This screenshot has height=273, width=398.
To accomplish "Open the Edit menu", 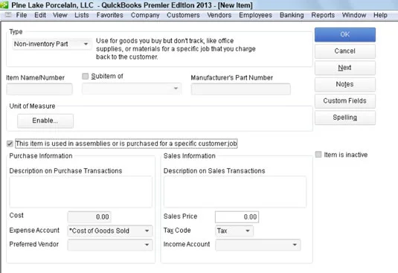I will tap(40, 15).
